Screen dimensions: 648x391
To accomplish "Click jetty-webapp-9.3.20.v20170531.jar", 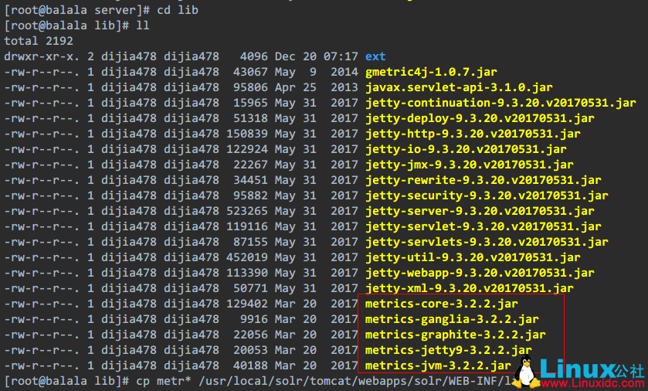I will pos(480,273).
